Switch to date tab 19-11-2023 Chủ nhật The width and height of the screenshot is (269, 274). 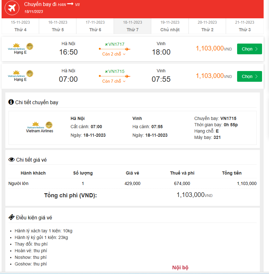click(170, 26)
